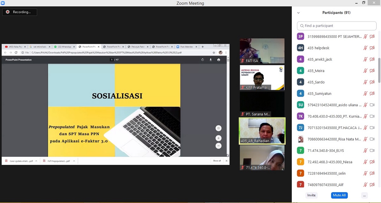This screenshot has height=203, width=381.
Task: Collapse the Participants panel with the chevron
Action: point(298,13)
